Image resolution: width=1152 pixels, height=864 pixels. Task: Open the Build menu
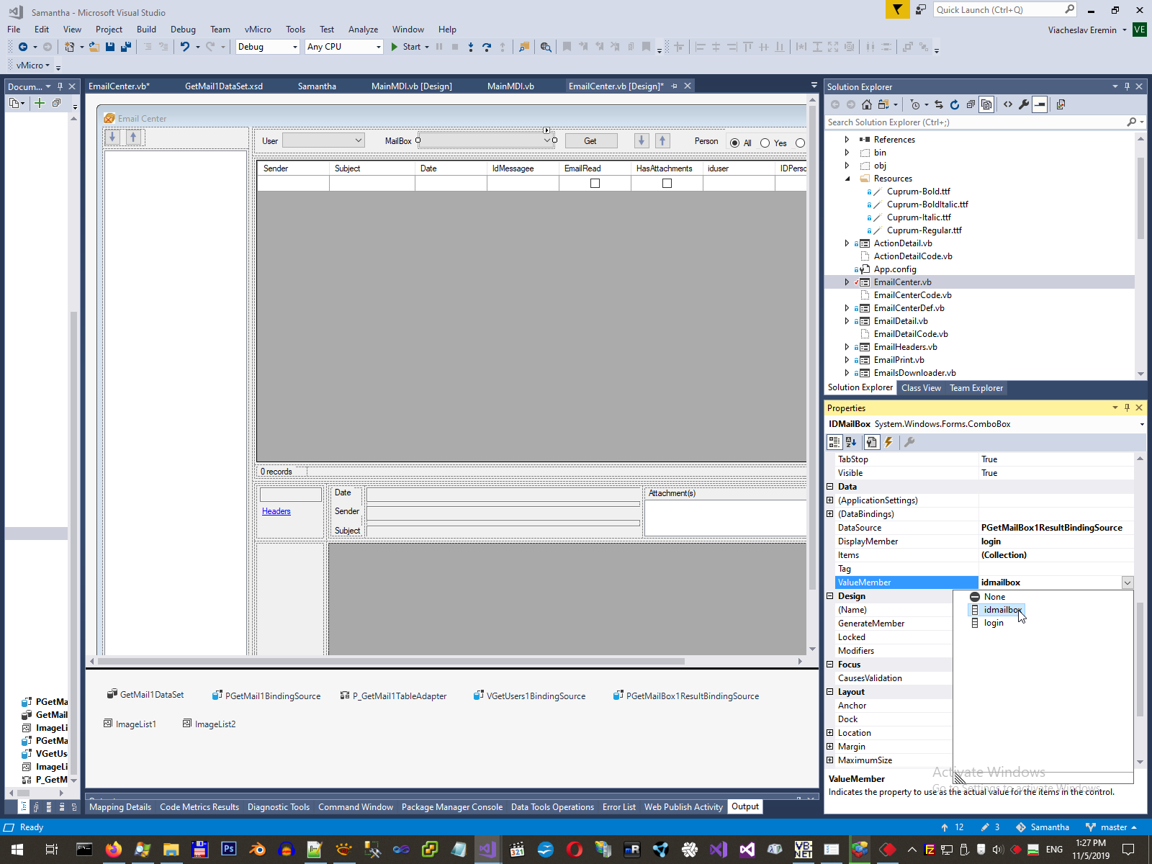point(146,30)
